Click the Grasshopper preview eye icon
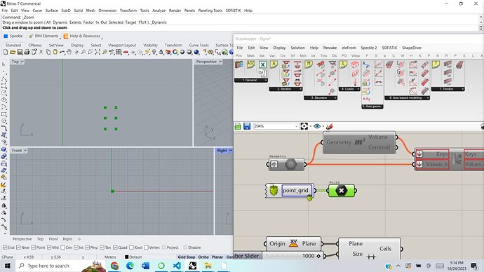The image size is (484, 272). tap(316, 126)
